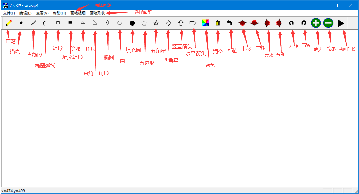
Task: Select the horizontal arrow shape tool
Action: click(x=193, y=23)
